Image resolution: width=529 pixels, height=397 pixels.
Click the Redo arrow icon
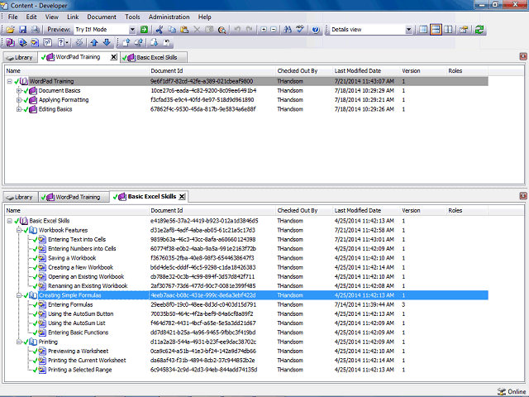pos(250,30)
